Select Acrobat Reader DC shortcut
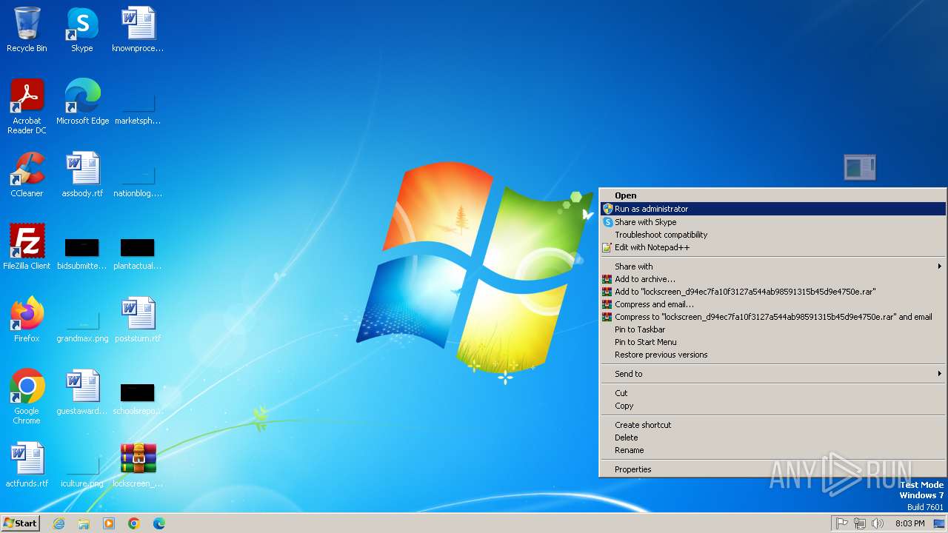The image size is (948, 533). click(x=27, y=106)
